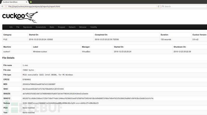This screenshot has height=115, width=207.
Task: Click the Shutdown On column header
Action: tap(180, 47)
